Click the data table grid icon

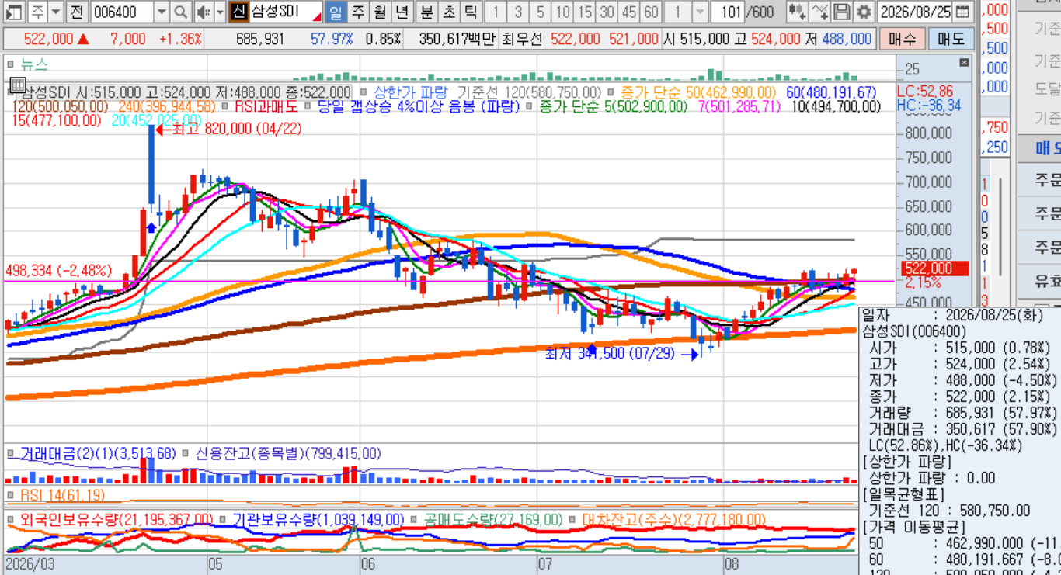(x=18, y=84)
